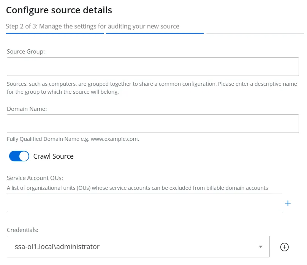Click the source grouping help text
The image size is (307, 265).
(x=152, y=88)
